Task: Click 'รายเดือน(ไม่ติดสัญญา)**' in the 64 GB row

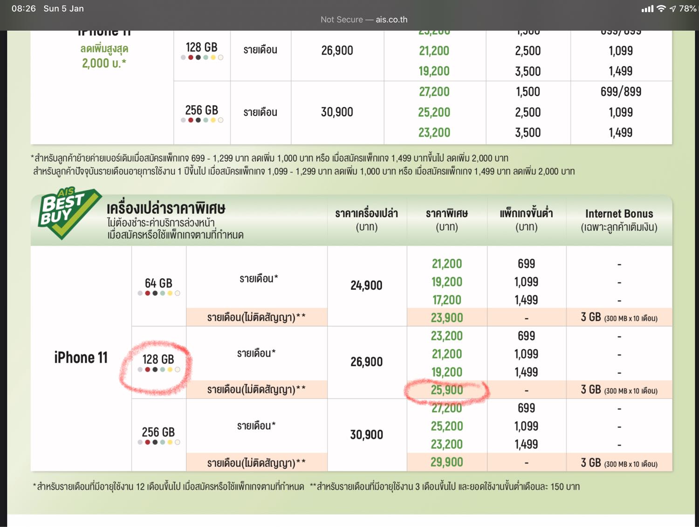Action: 256,317
